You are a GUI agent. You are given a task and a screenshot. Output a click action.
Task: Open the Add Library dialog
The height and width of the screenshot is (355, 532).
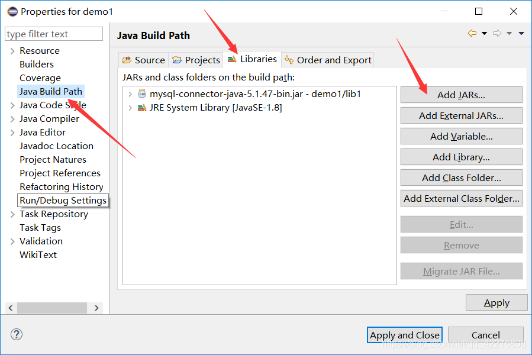click(461, 156)
